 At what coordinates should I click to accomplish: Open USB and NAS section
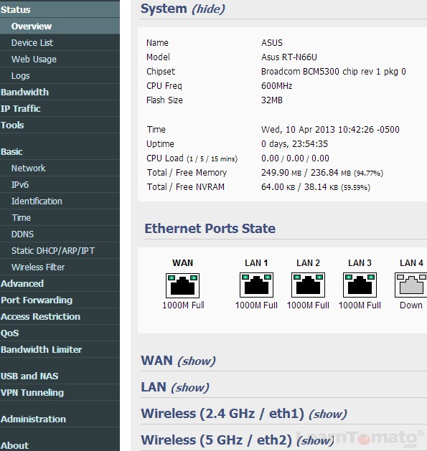click(x=60, y=376)
